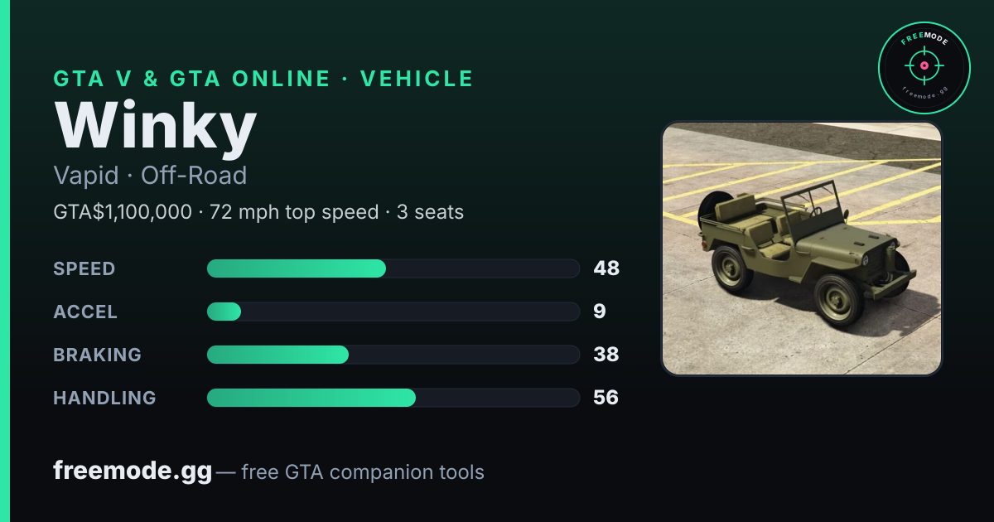Click the acceleration value 9

pyautogui.click(x=600, y=312)
